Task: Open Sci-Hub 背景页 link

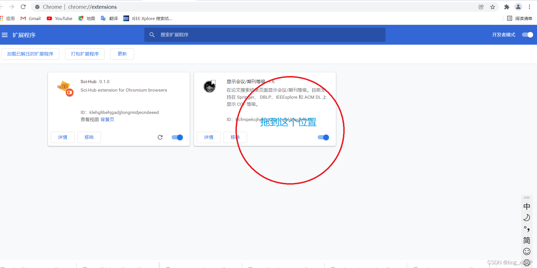Action: pos(108,120)
